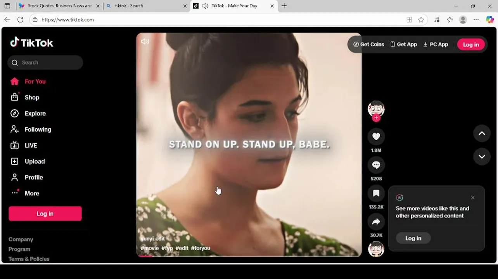This screenshot has height=279, width=498.
Task: Click the video progress bar
Action: pyautogui.click(x=249, y=256)
